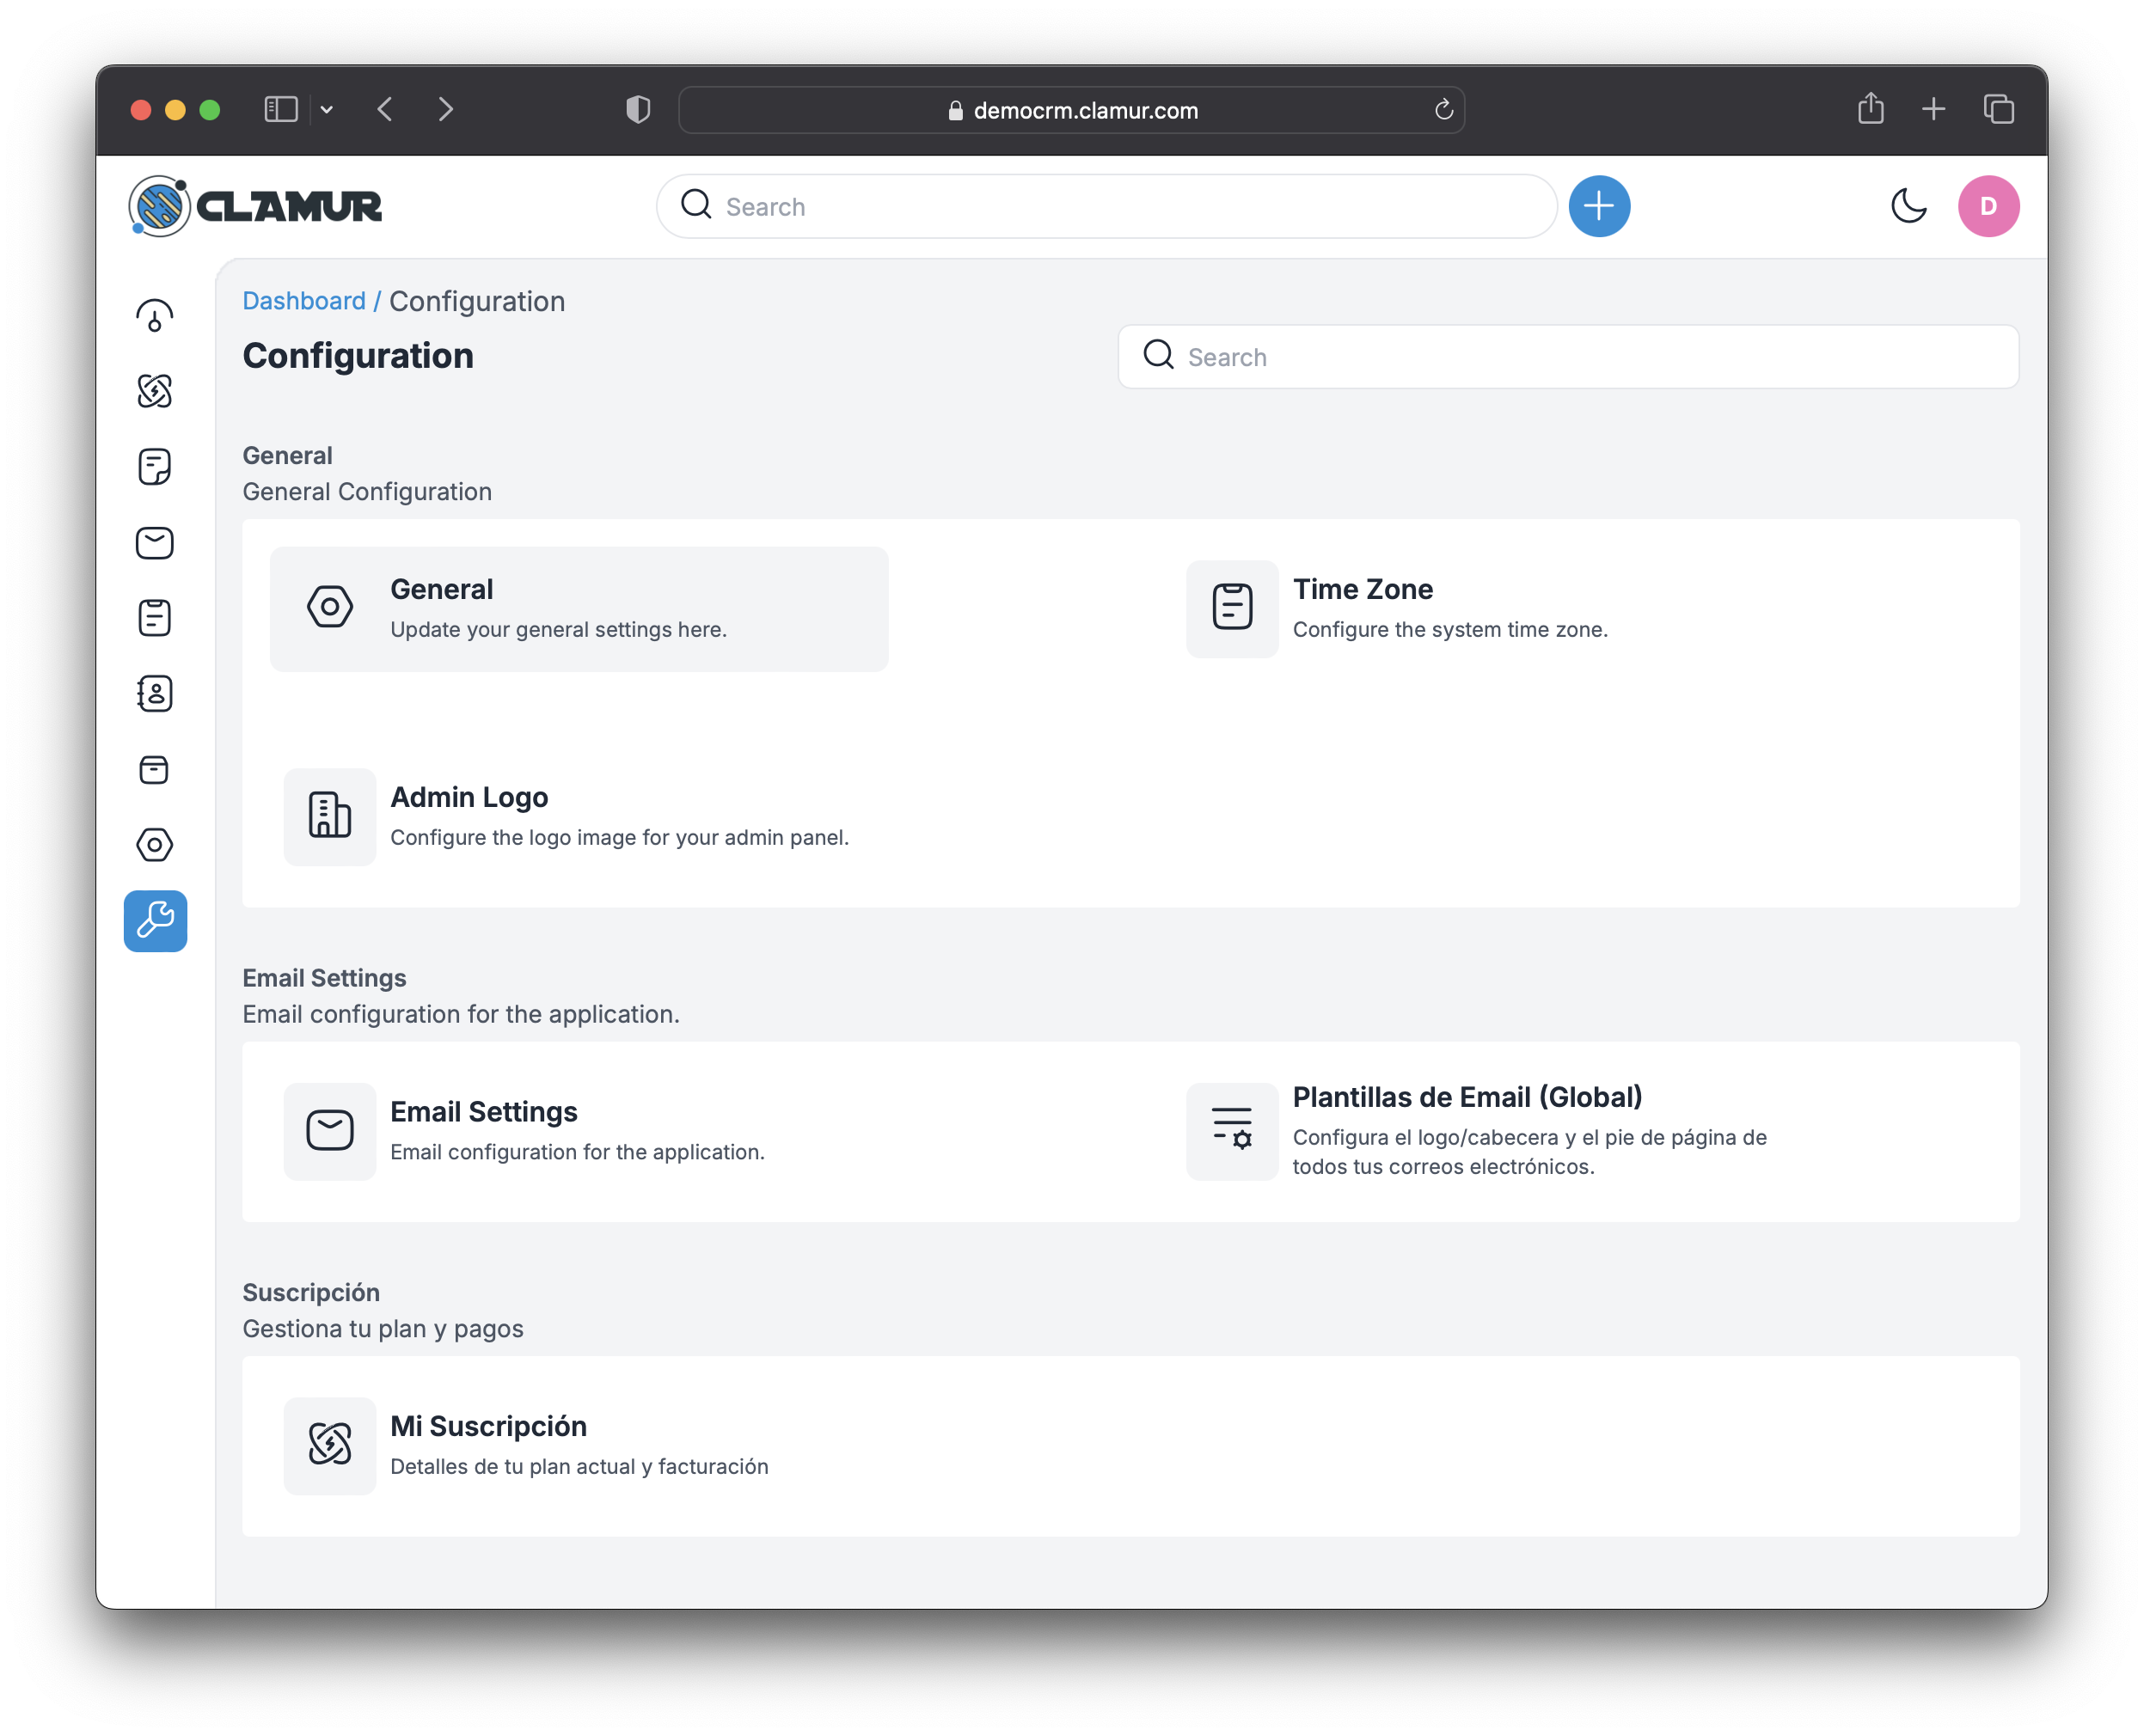Click the 'Gestiona tu plan y pagos' text
The width and height of the screenshot is (2144, 1736).
383,1329
